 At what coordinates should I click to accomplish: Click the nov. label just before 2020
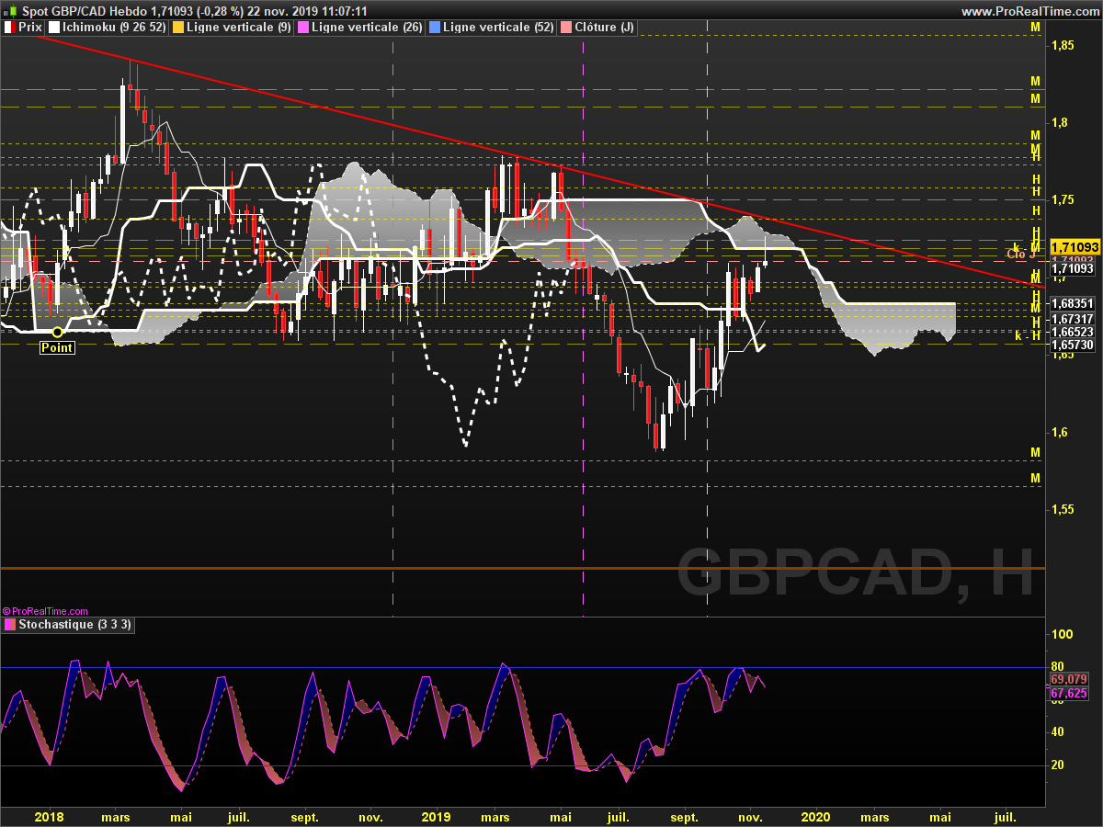tap(751, 817)
